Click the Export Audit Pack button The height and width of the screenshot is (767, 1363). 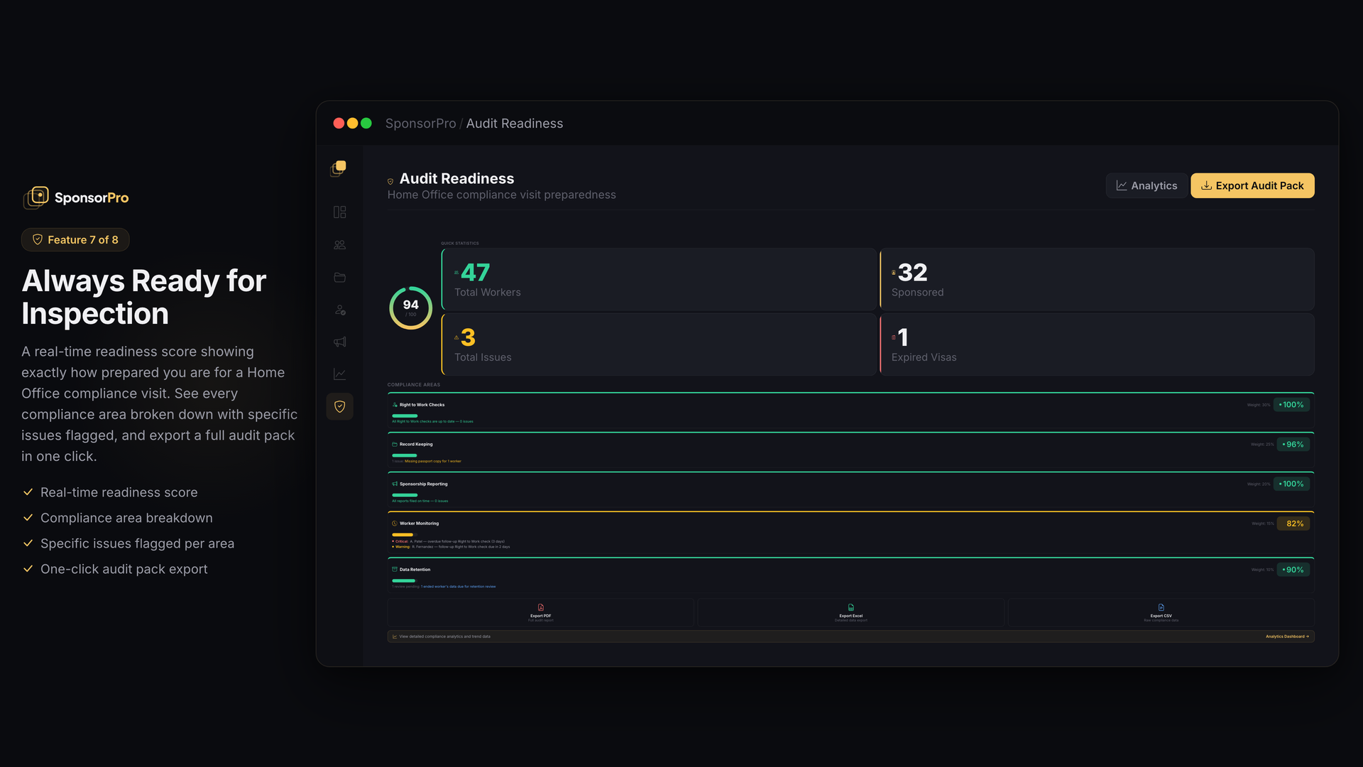click(x=1252, y=185)
